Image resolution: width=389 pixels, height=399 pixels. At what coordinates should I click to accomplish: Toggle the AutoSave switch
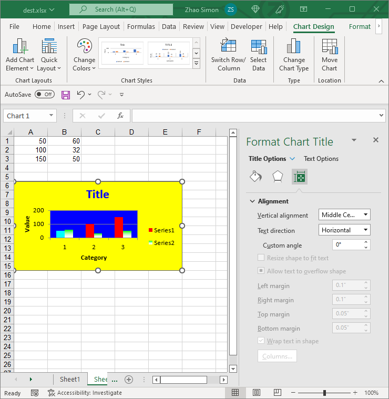point(44,95)
